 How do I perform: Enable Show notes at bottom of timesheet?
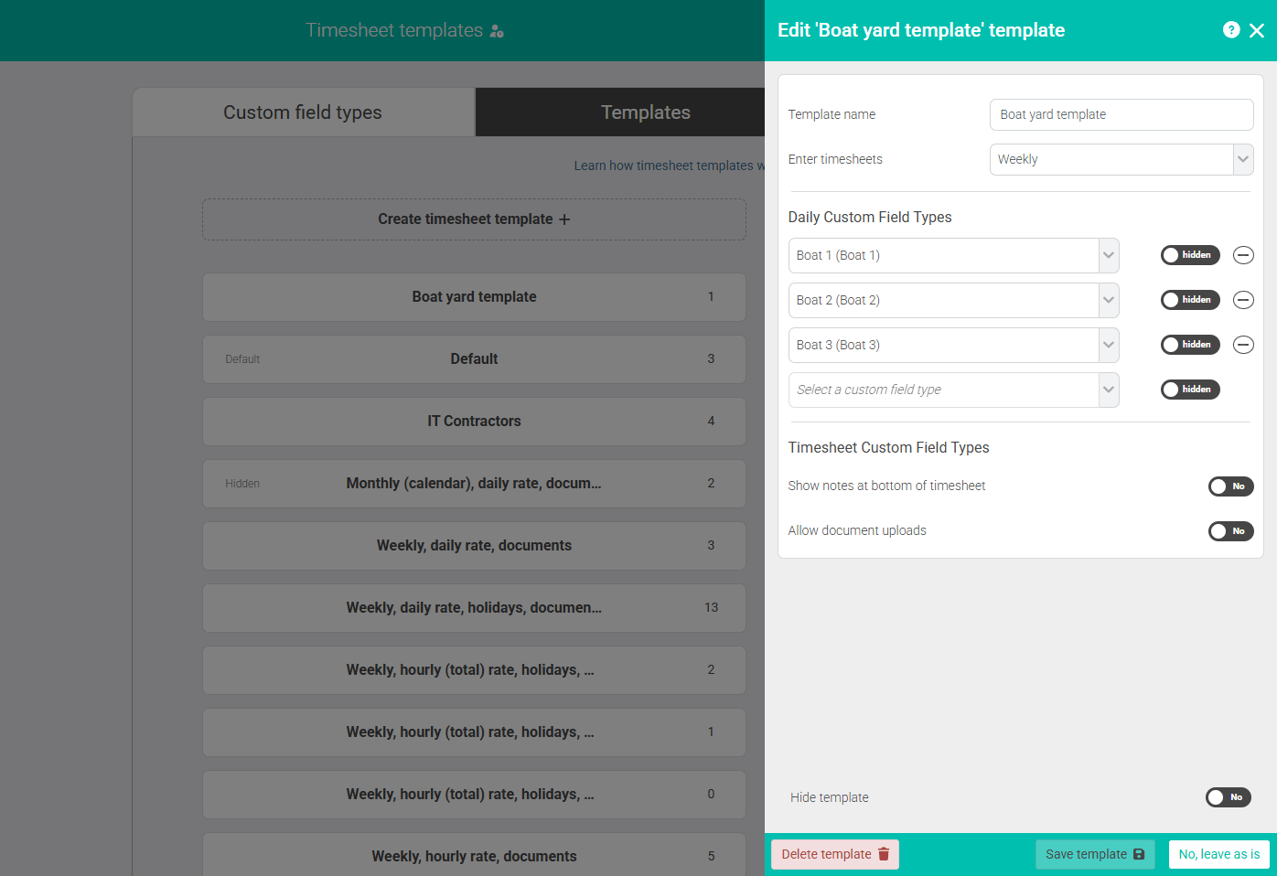pos(1230,486)
